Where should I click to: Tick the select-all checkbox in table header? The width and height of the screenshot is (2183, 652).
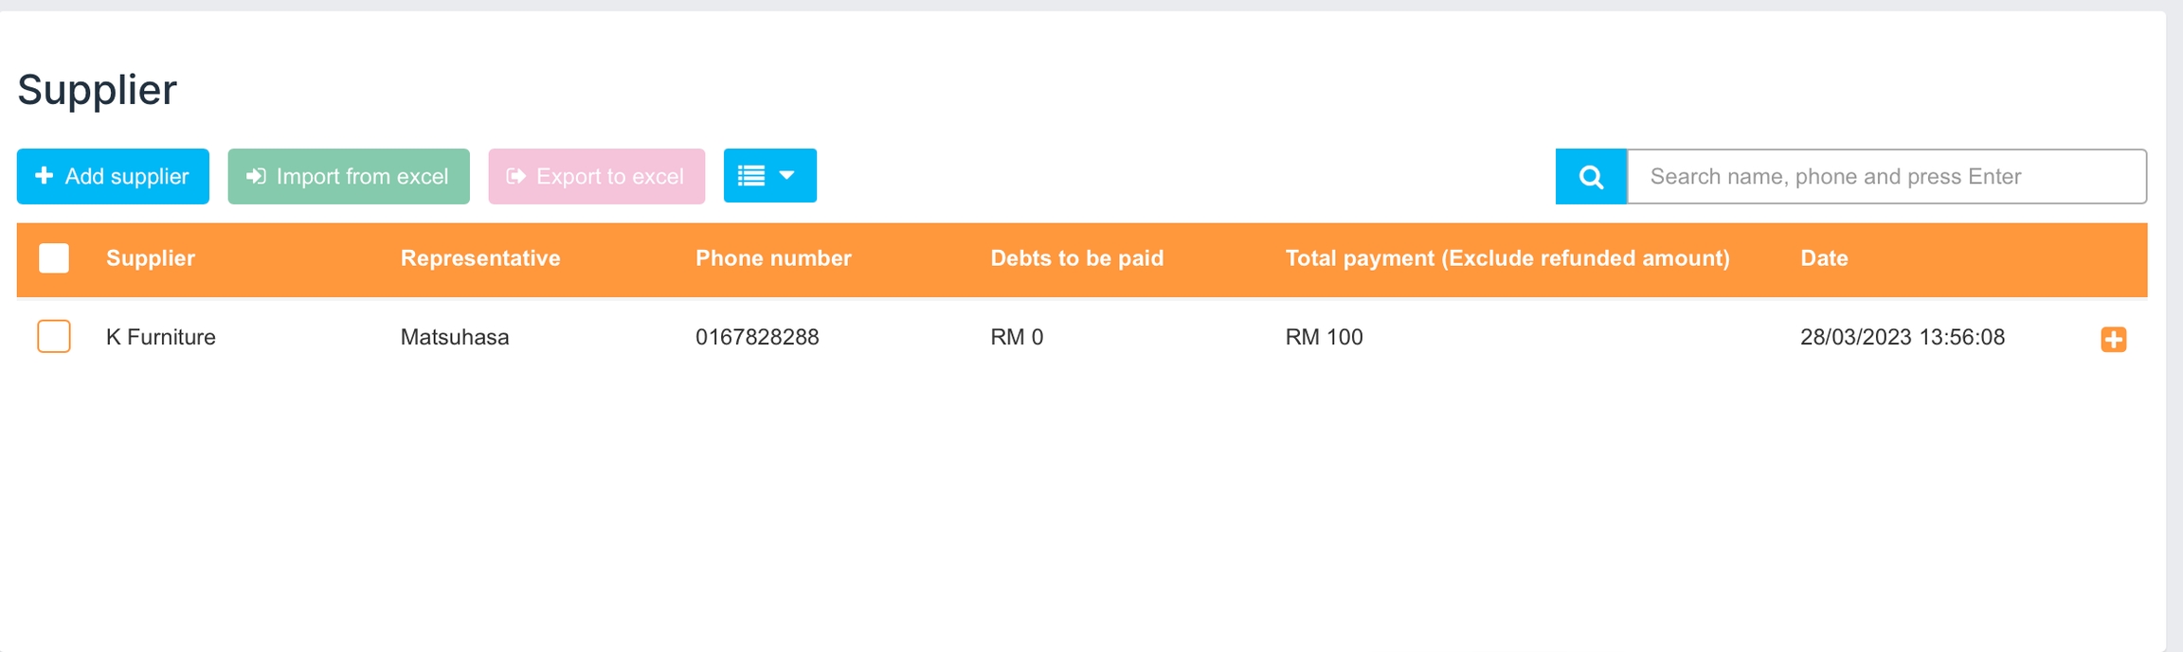click(54, 258)
